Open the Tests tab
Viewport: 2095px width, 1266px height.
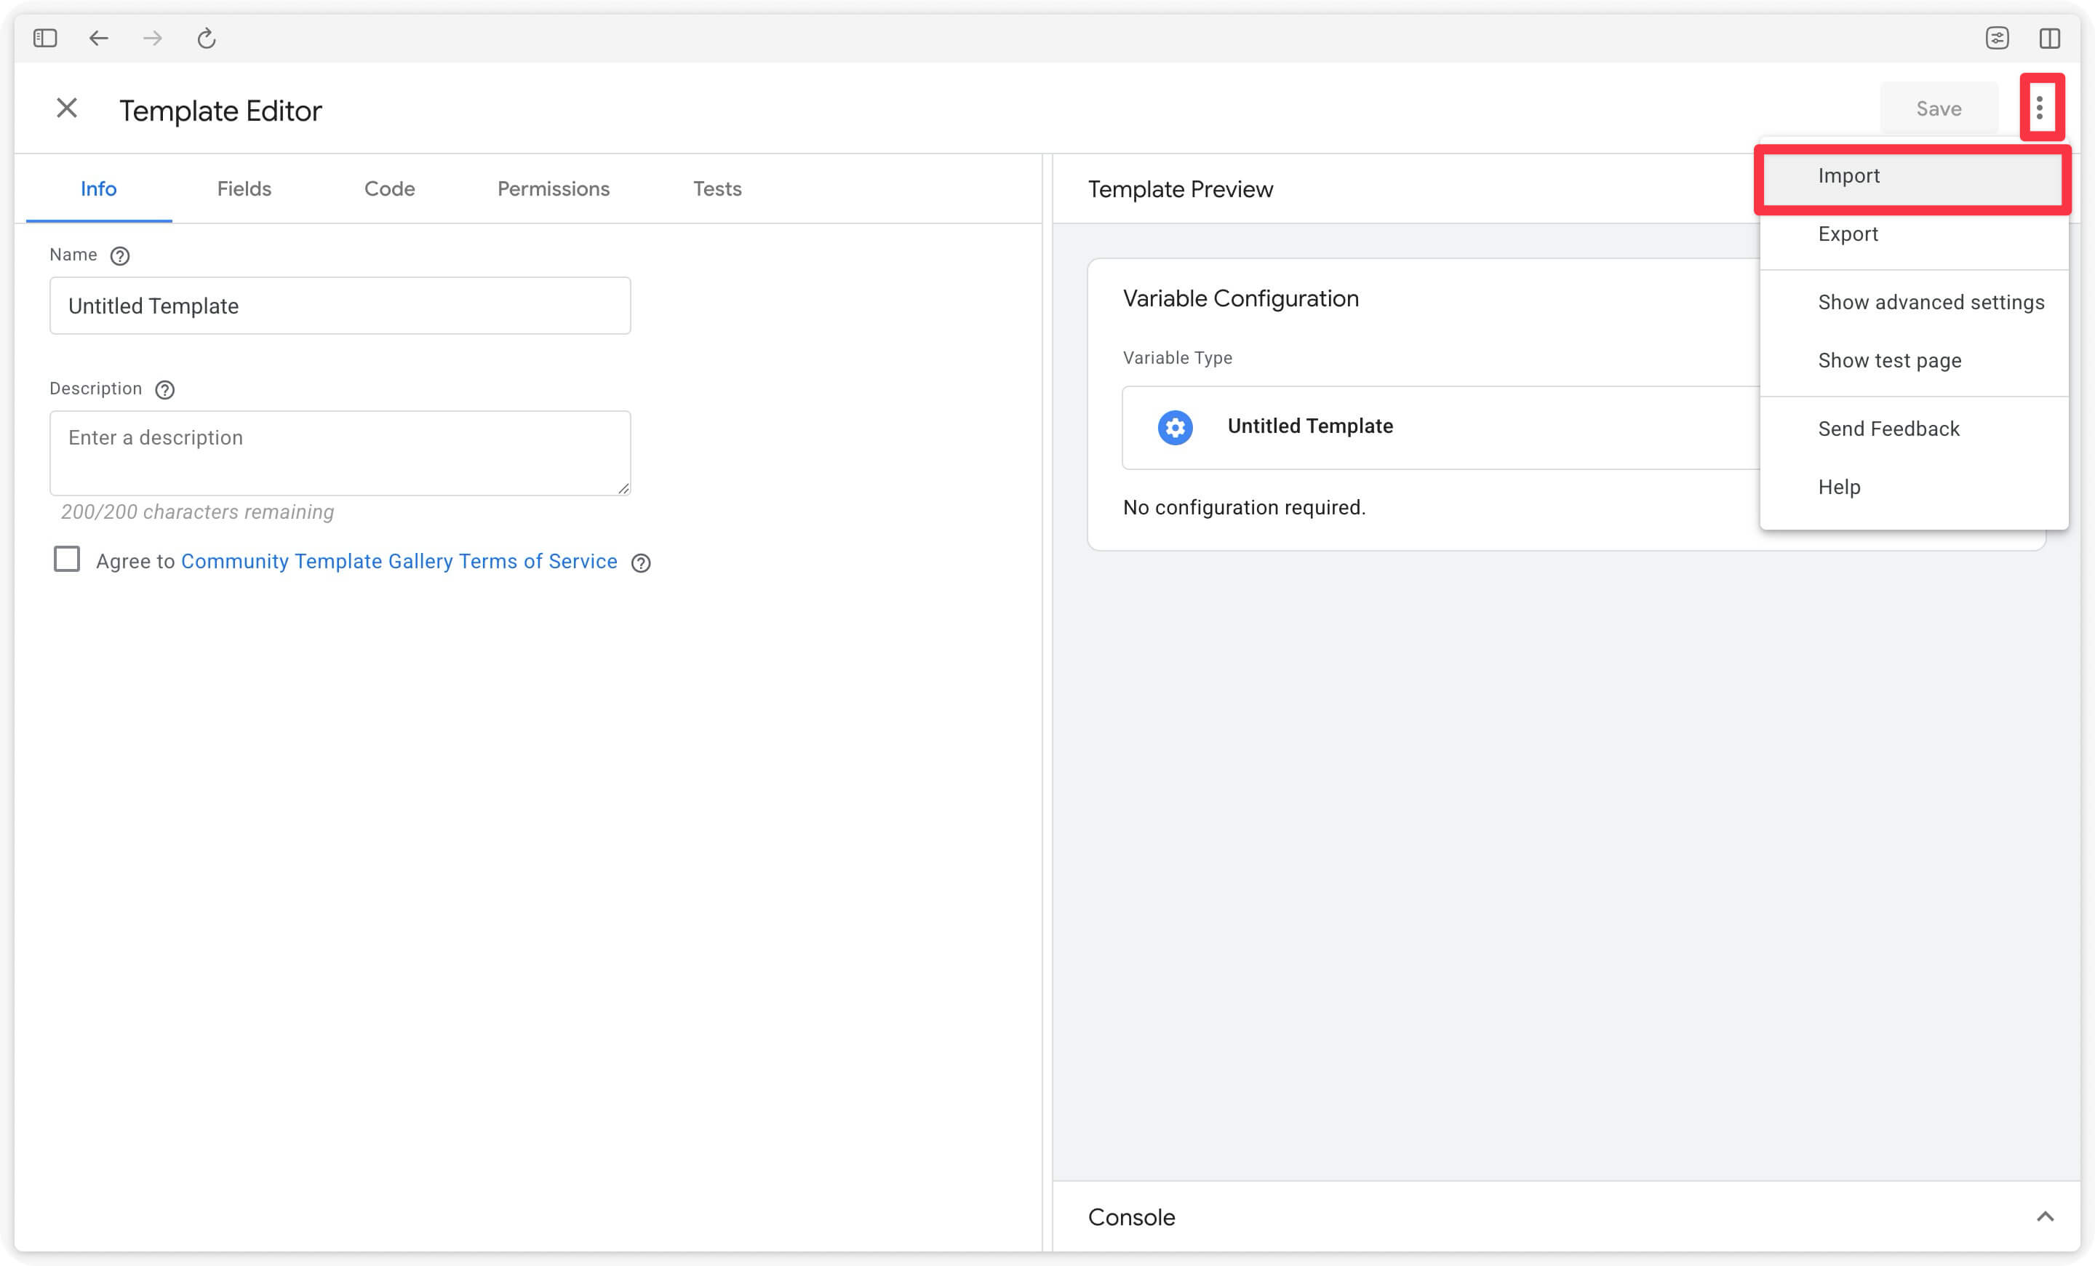[717, 188]
